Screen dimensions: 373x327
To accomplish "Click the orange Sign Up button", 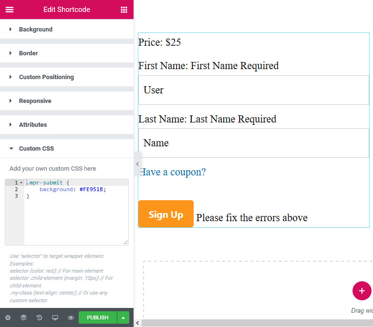I will click(166, 214).
